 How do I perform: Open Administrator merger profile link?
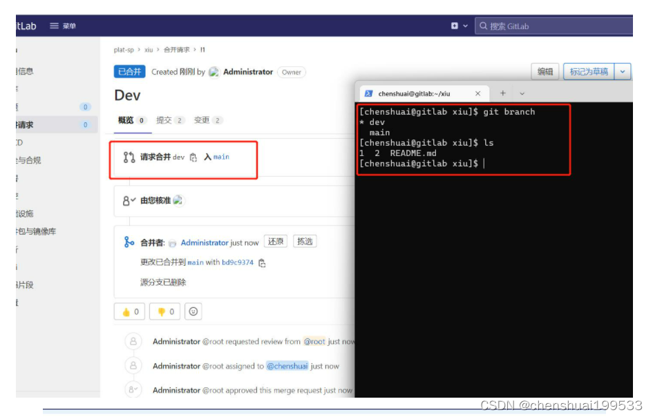pos(205,242)
